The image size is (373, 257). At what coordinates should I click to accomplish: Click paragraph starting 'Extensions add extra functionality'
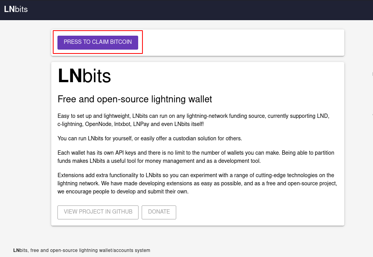pos(197,183)
